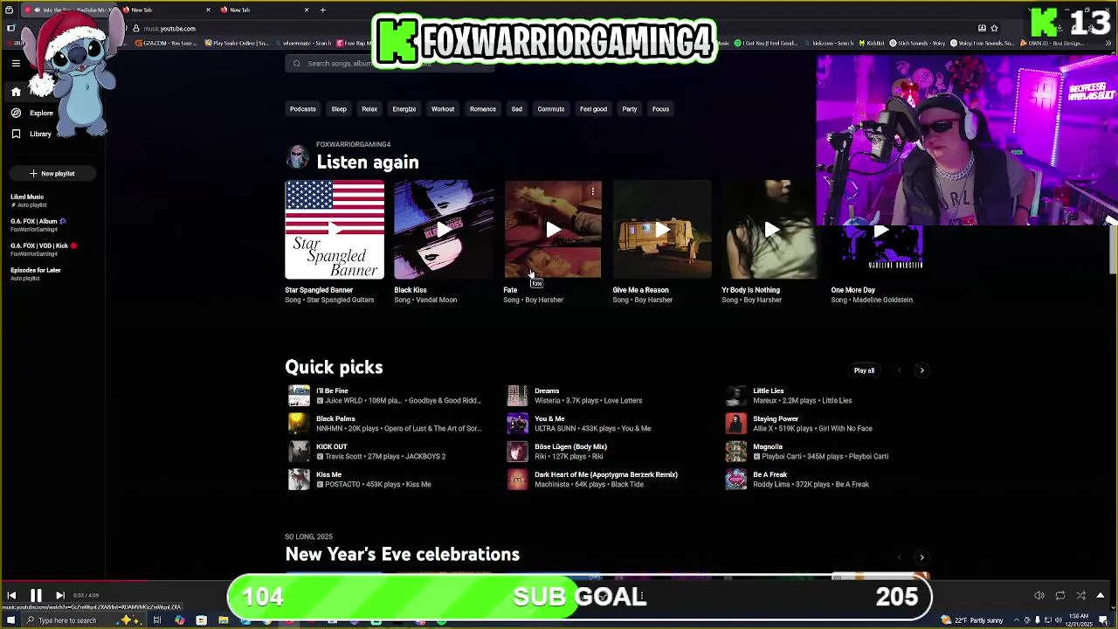Play Dreams by Wisteria
Image resolution: width=1118 pixels, height=629 pixels.
pos(518,396)
